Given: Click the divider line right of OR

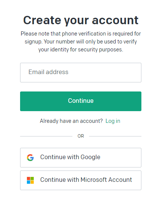Looking at the screenshot, I should point(115,136).
